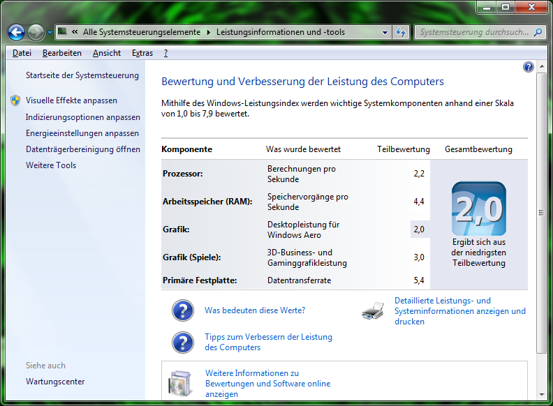Image resolution: width=553 pixels, height=406 pixels.
Task: Open 'Datenträgerbereinigung öffnen' link
Action: point(83,149)
